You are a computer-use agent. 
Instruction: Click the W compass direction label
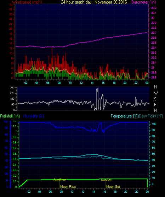pyautogui.click(x=156, y=93)
